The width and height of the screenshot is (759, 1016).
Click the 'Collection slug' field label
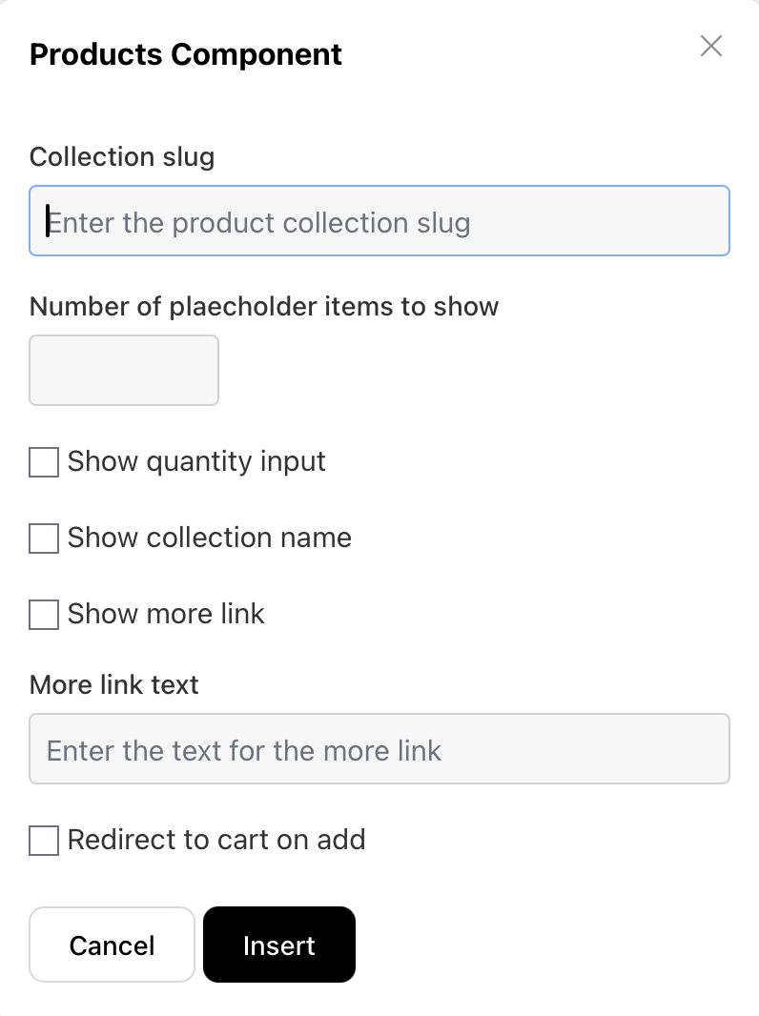(122, 157)
